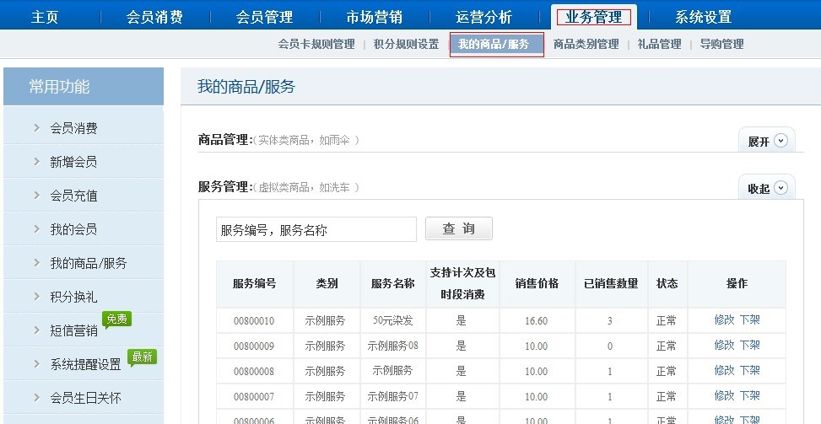Open the 业务管理 top menu tab
The height and width of the screenshot is (424, 821).
click(593, 17)
